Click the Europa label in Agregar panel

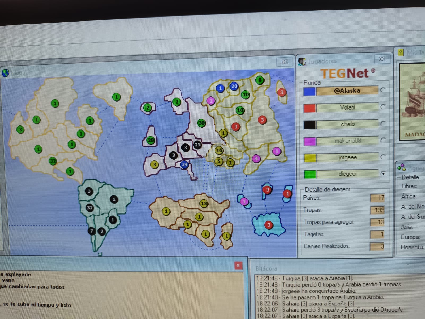tap(410, 237)
